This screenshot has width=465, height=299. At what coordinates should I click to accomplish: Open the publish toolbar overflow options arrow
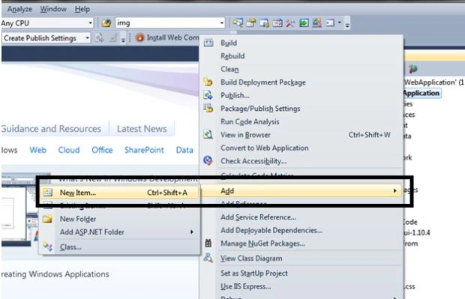[123, 40]
